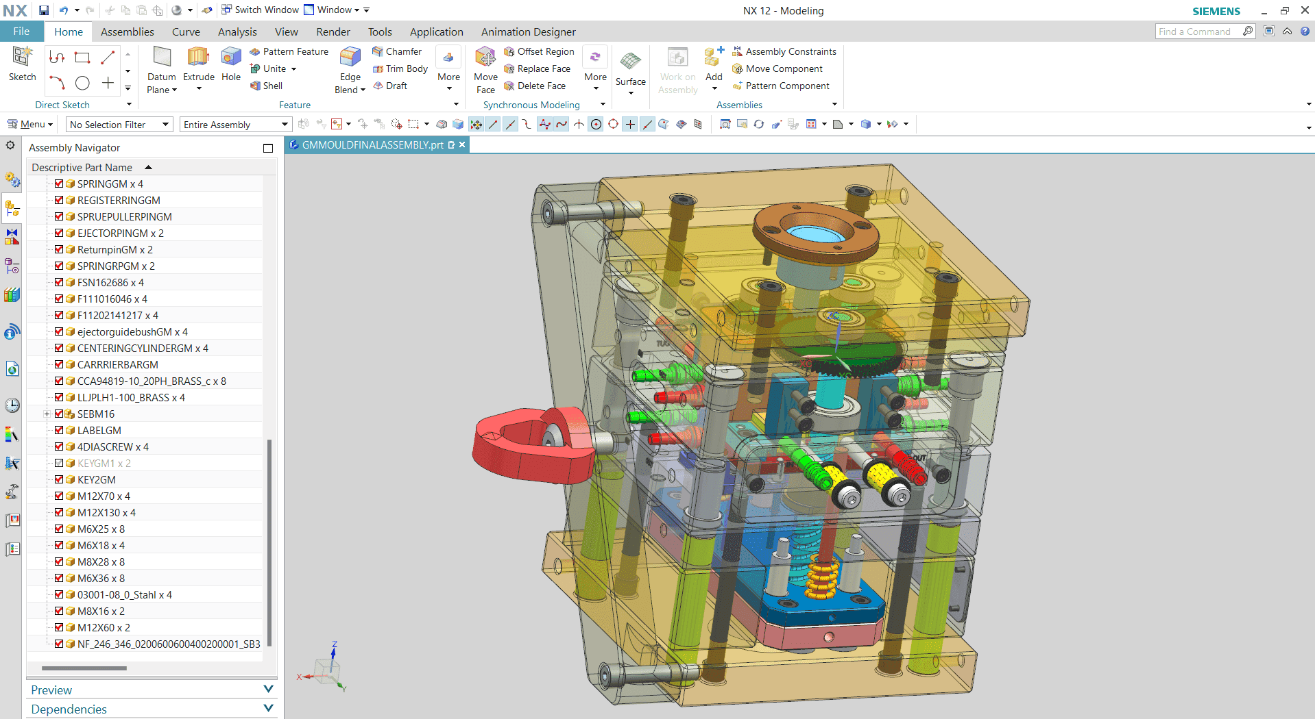Image resolution: width=1315 pixels, height=719 pixels.
Task: Close the GMMOULDFINALASSEMBLY.prt tab
Action: tap(462, 144)
